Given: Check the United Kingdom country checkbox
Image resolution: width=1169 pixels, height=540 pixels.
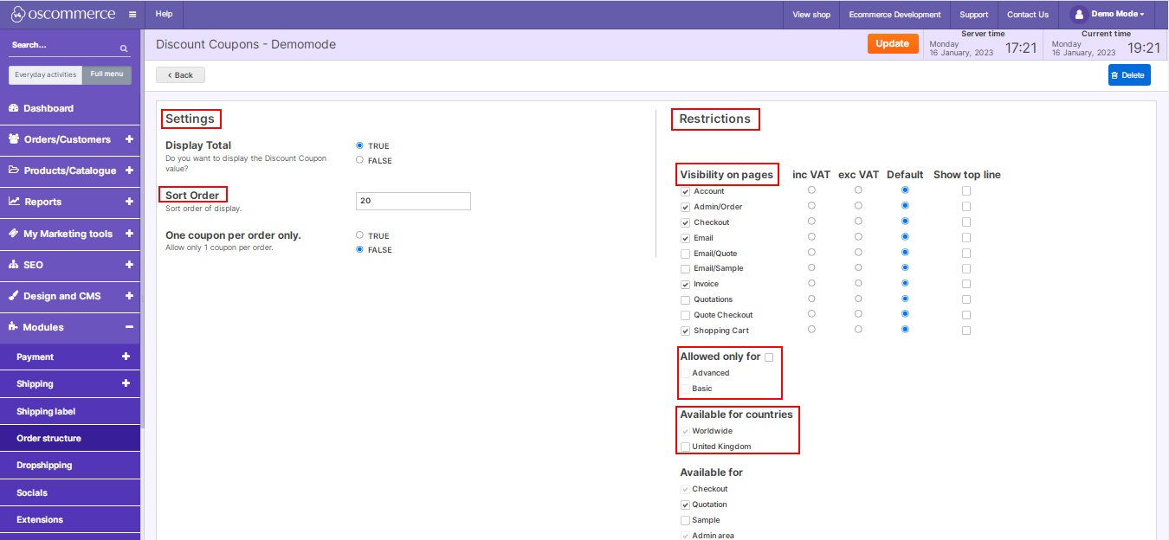Looking at the screenshot, I should 686,447.
